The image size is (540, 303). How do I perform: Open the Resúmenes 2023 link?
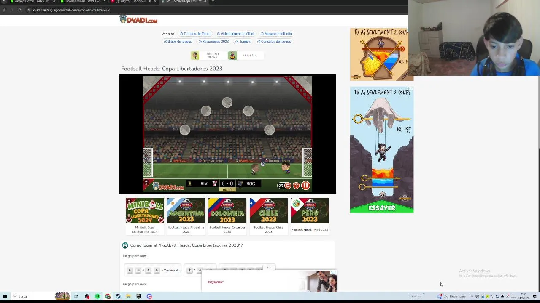point(213,41)
